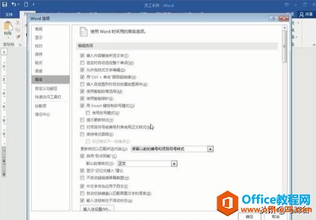
Task: Click the Copy icon in the ribbon
Action: coord(18,30)
